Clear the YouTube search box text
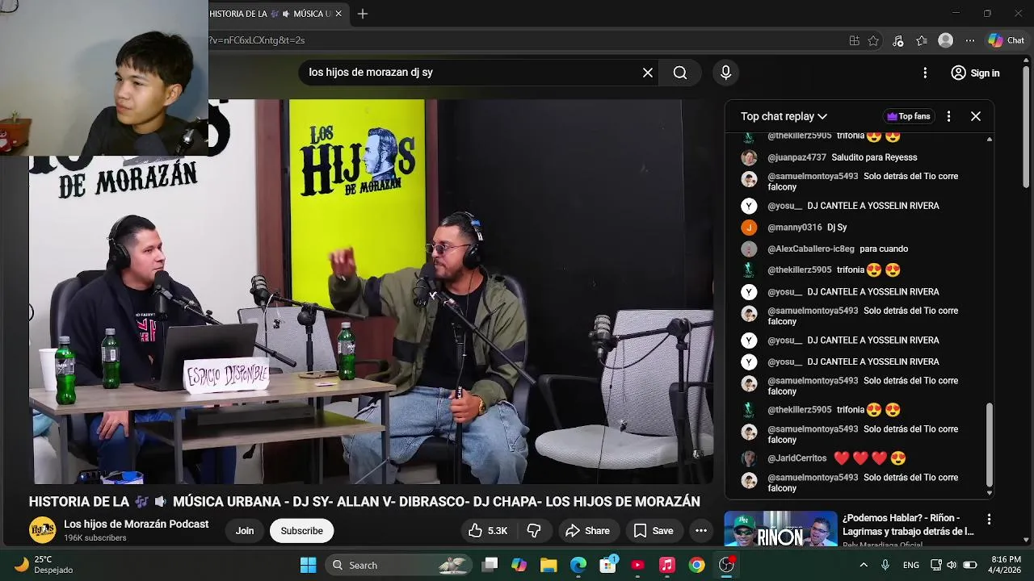 648,73
